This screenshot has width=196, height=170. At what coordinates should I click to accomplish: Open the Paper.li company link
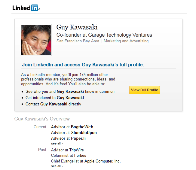78,138
